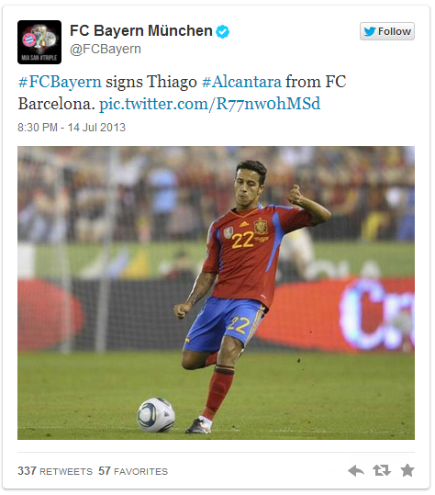This screenshot has width=435, height=495.
Task: Click the FC Bayern München display name
Action: point(141,30)
